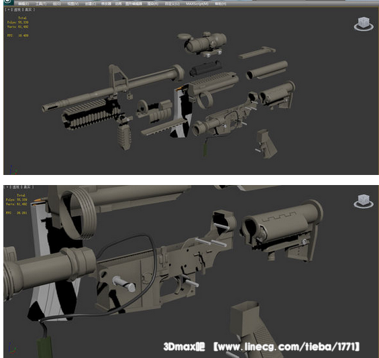Select the pistol grip in exploded view
The image size is (379, 358).
(x=267, y=144)
